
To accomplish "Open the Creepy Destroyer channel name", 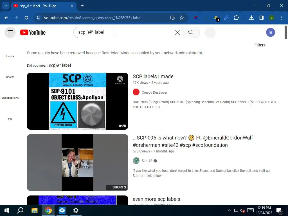I will pos(154,92).
